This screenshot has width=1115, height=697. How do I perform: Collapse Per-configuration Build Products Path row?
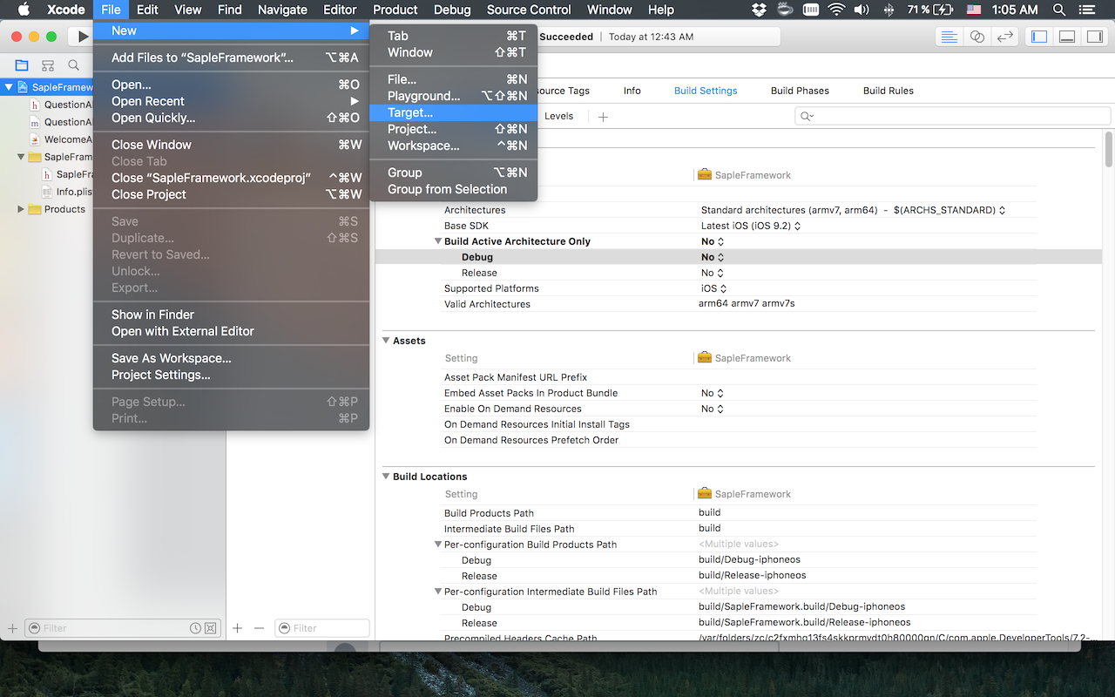[438, 545]
